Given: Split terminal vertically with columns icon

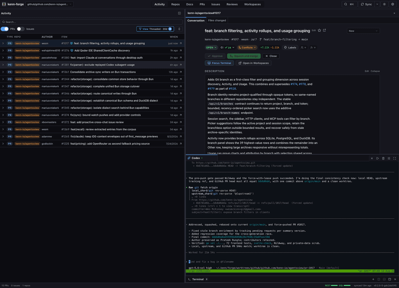Looking at the screenshot, I should click(379, 279).
